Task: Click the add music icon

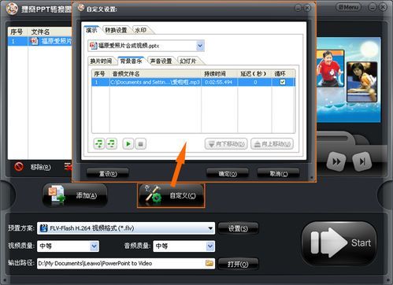Action: pos(99,144)
